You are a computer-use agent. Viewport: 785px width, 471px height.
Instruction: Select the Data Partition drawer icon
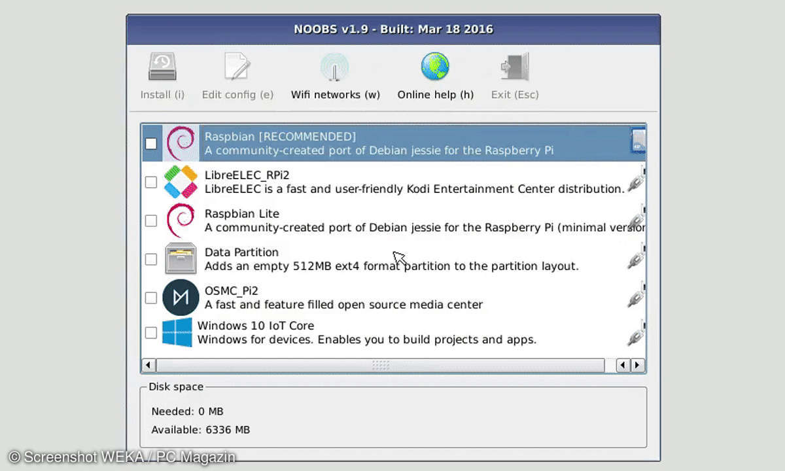[181, 258]
